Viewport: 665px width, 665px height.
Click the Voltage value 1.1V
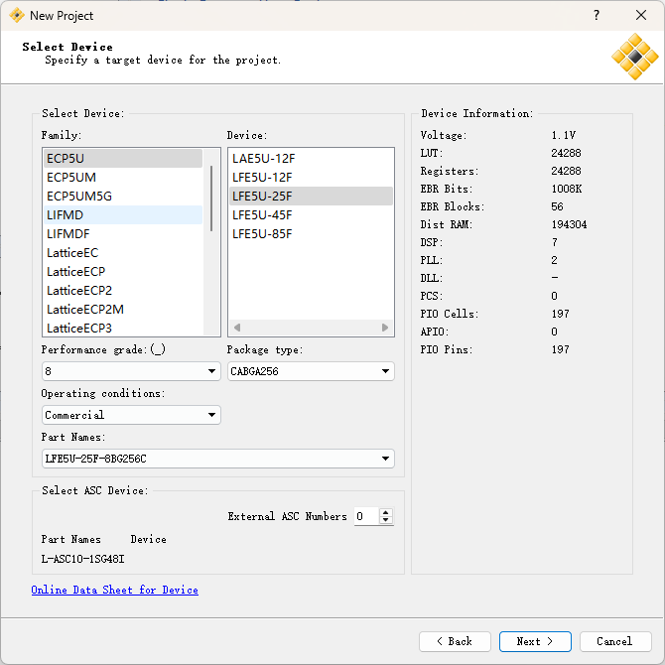pos(563,135)
